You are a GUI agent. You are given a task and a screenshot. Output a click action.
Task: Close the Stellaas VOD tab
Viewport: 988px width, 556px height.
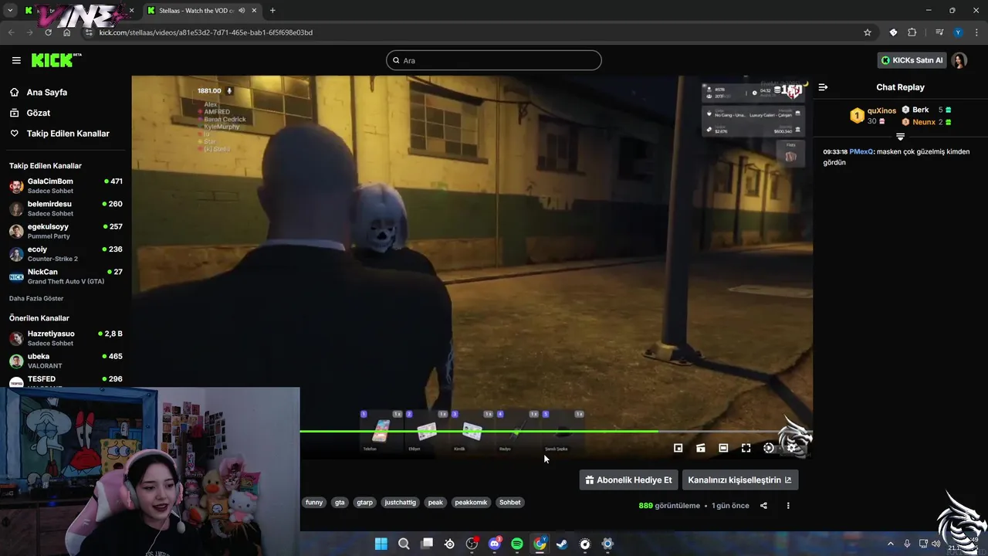coord(254,11)
